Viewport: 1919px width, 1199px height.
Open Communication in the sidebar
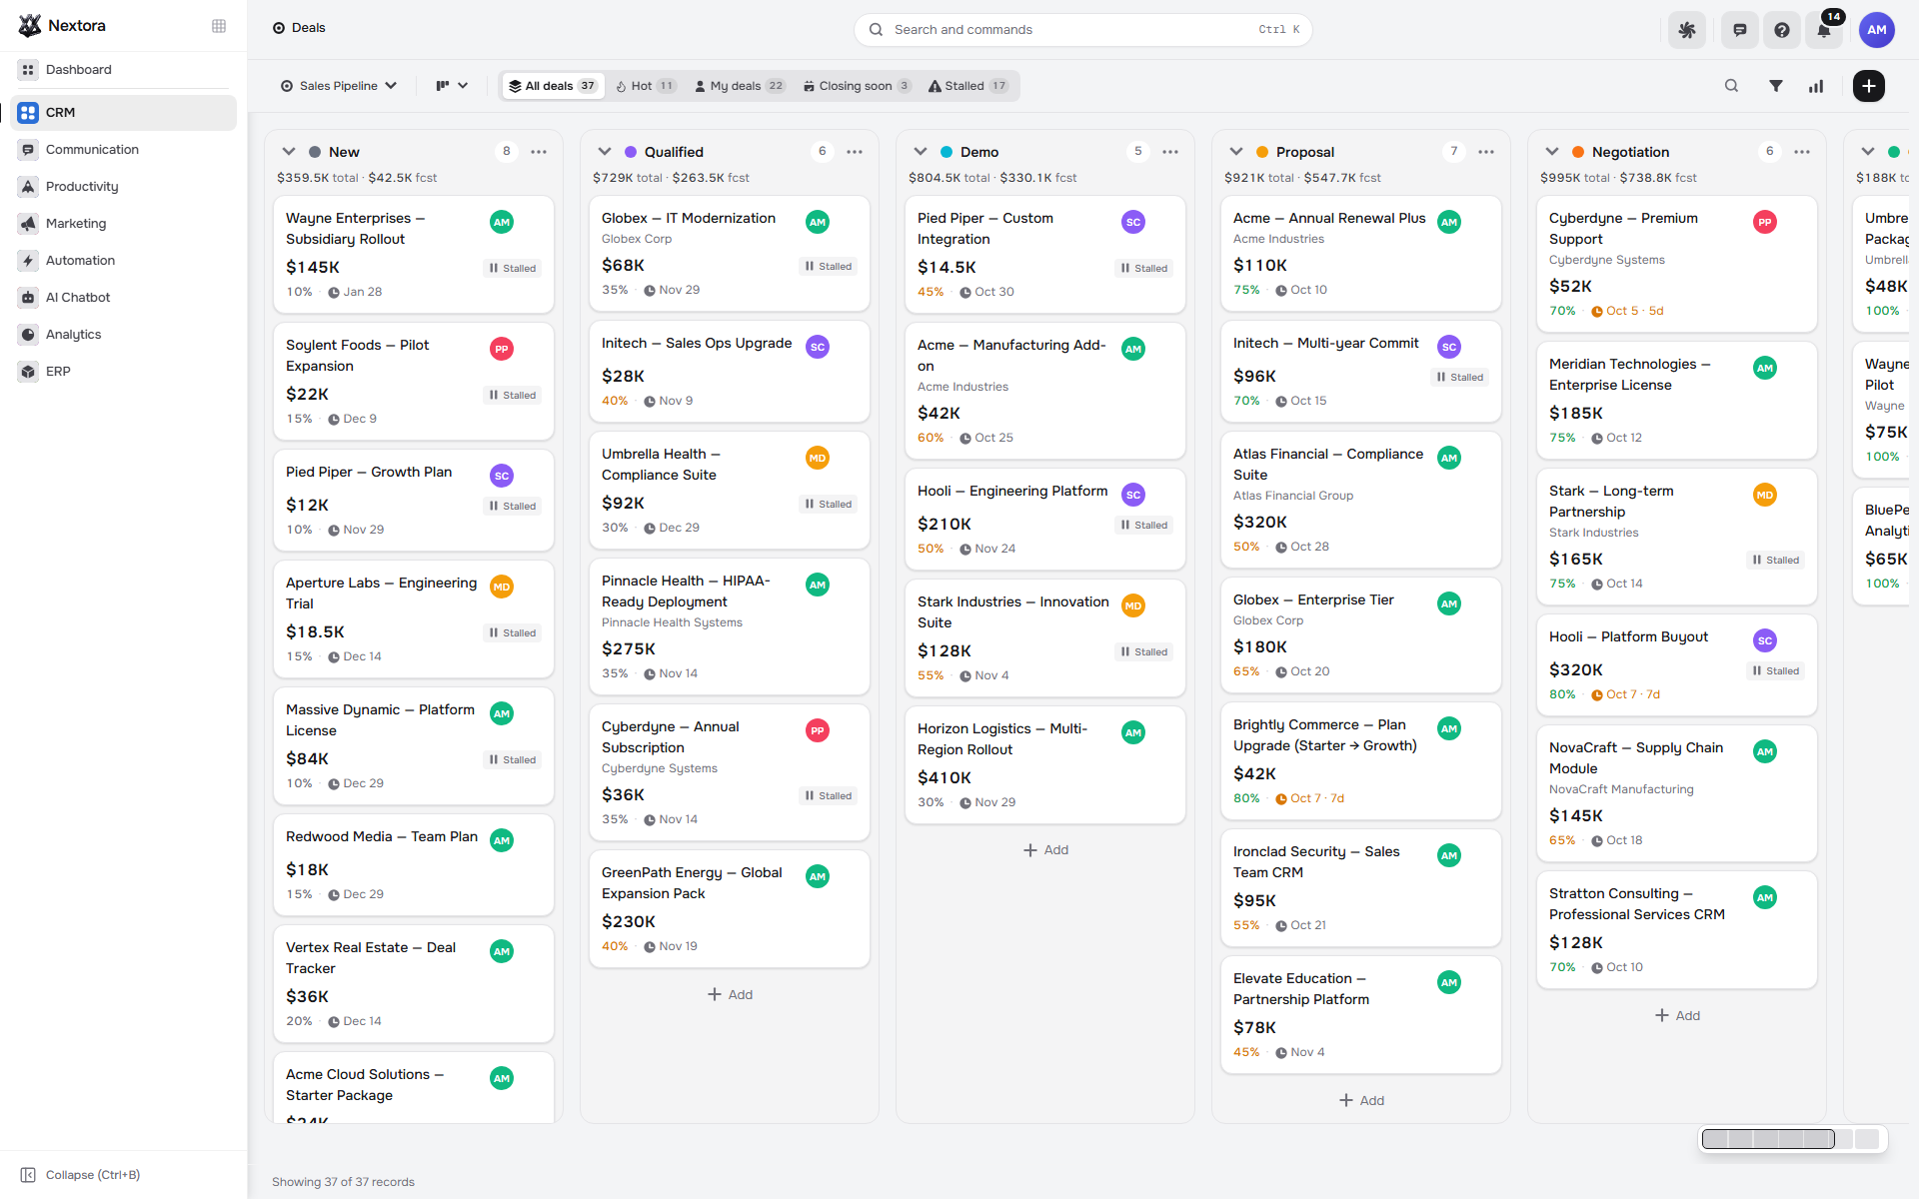(x=123, y=150)
